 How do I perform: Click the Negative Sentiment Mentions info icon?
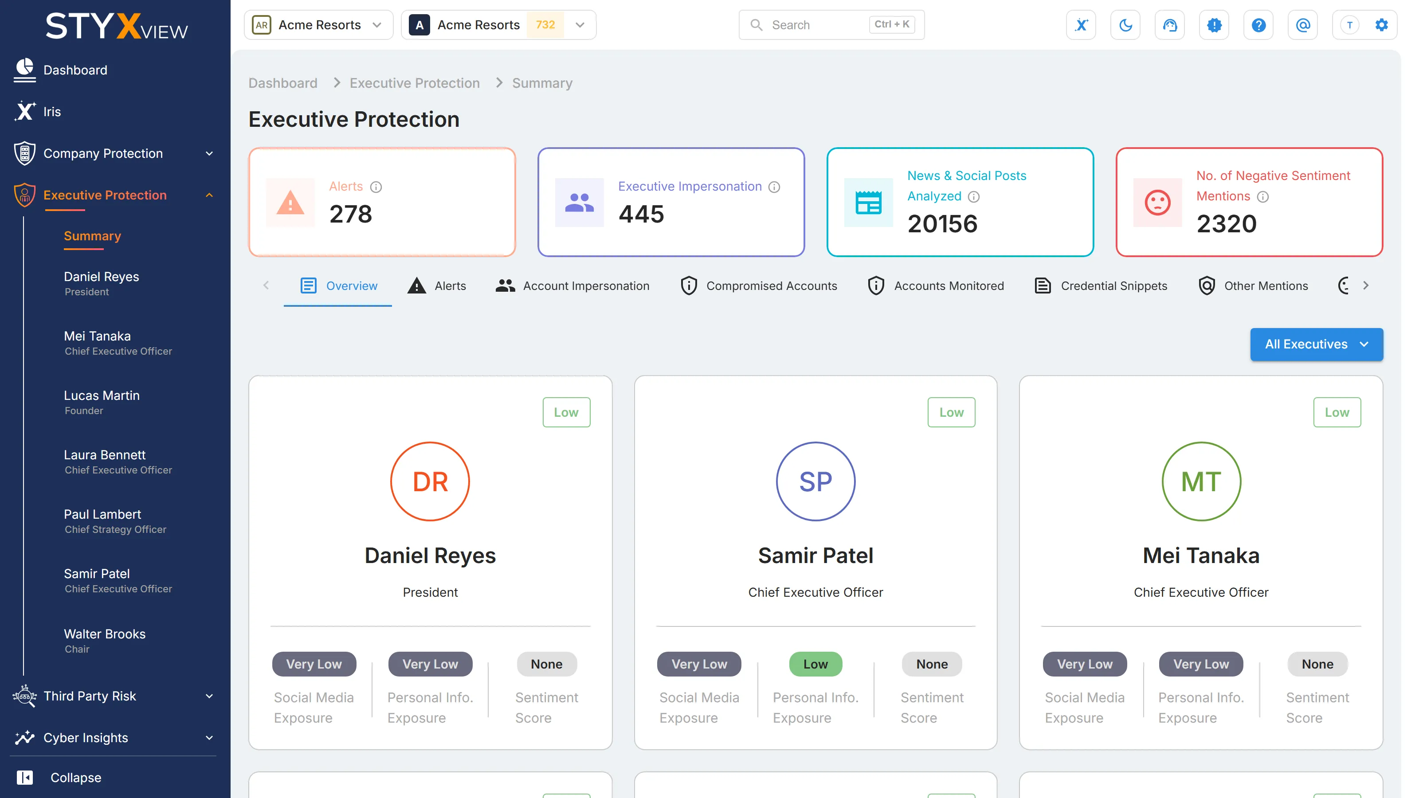[x=1262, y=196]
